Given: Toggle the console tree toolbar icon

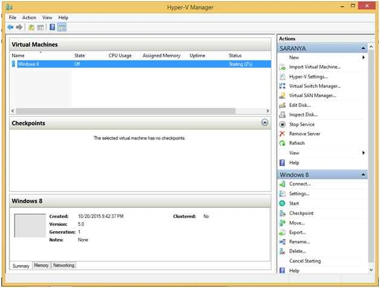Looking at the screenshot, I should click(x=41, y=27).
